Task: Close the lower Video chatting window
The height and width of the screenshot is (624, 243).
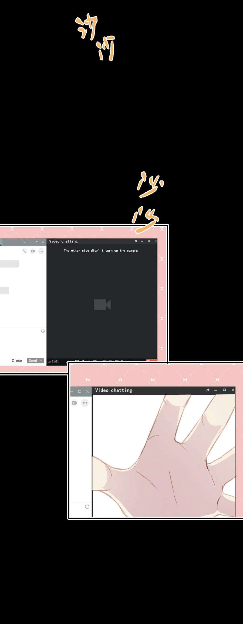Action: 233,390
